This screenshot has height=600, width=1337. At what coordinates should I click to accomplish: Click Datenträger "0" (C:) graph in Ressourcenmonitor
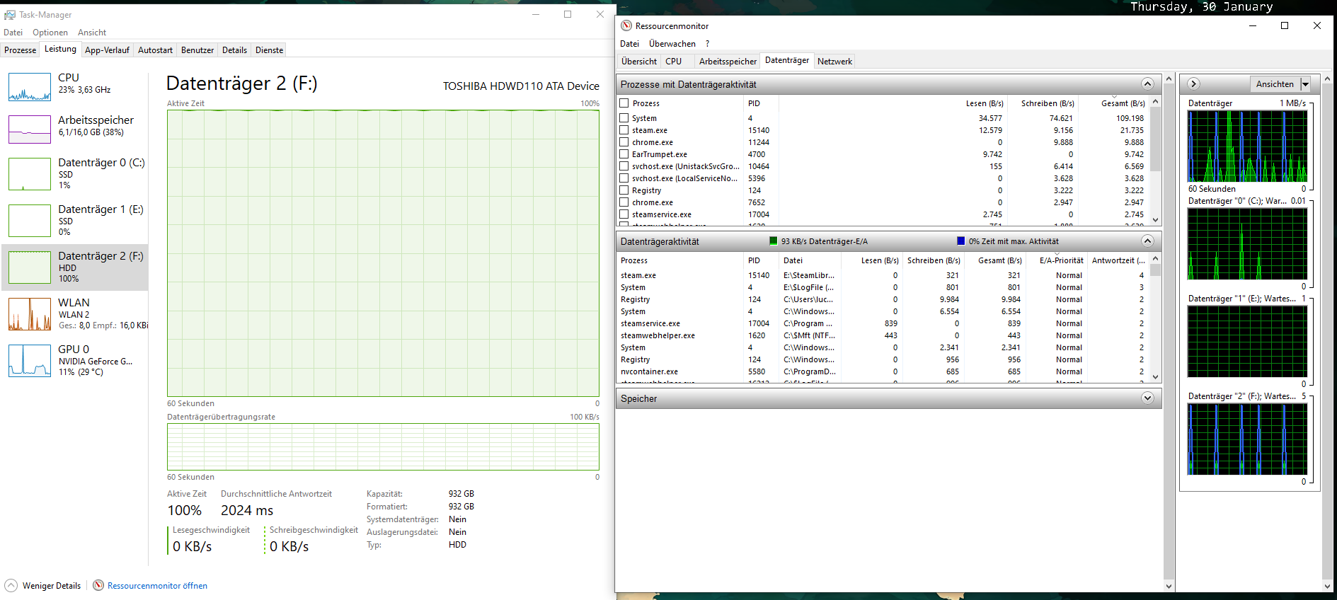pyautogui.click(x=1247, y=243)
